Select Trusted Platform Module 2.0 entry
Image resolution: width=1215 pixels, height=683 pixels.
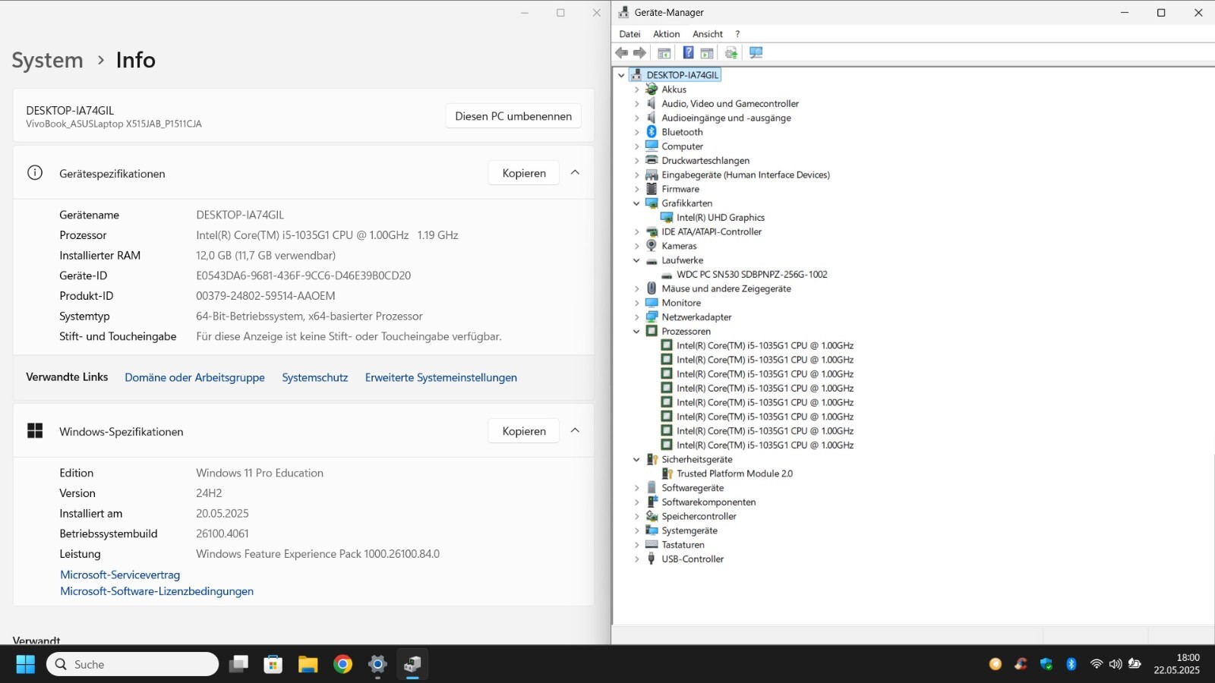tap(734, 474)
